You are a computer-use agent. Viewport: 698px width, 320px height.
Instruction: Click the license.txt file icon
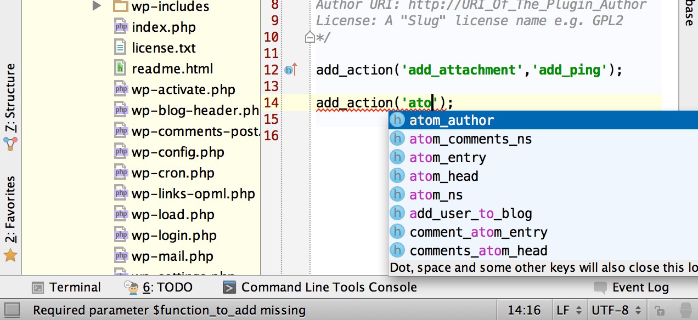coord(121,48)
